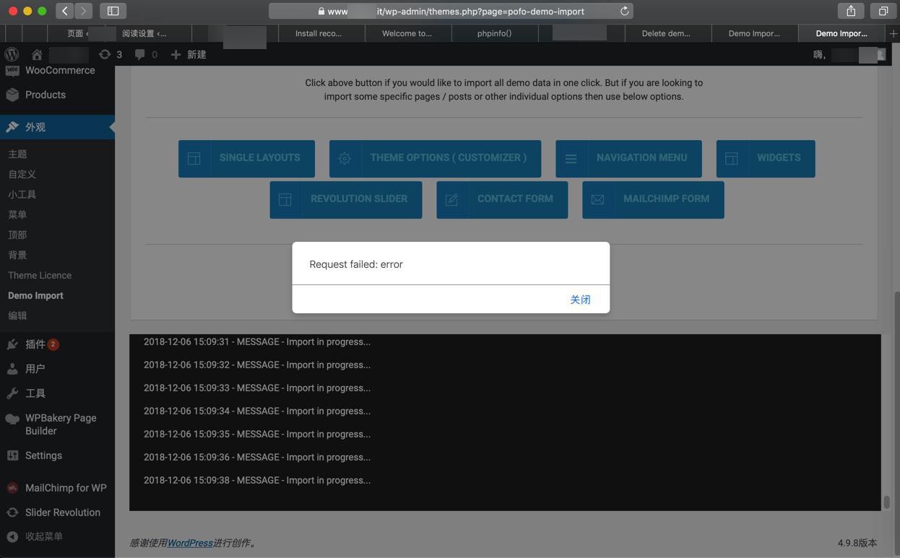Open 用户 users menu
This screenshot has height=558, width=900.
pyautogui.click(x=57, y=369)
